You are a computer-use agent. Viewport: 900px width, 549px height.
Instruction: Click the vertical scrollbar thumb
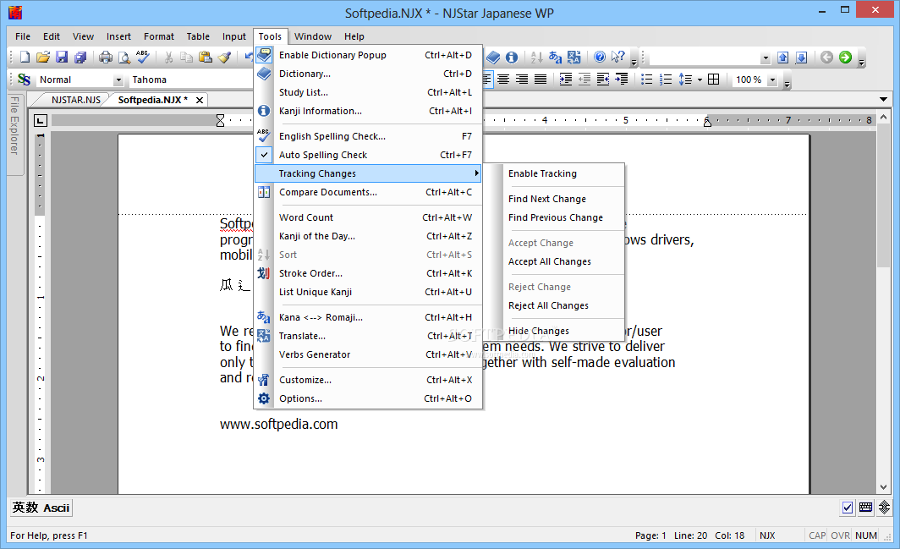(x=883, y=195)
